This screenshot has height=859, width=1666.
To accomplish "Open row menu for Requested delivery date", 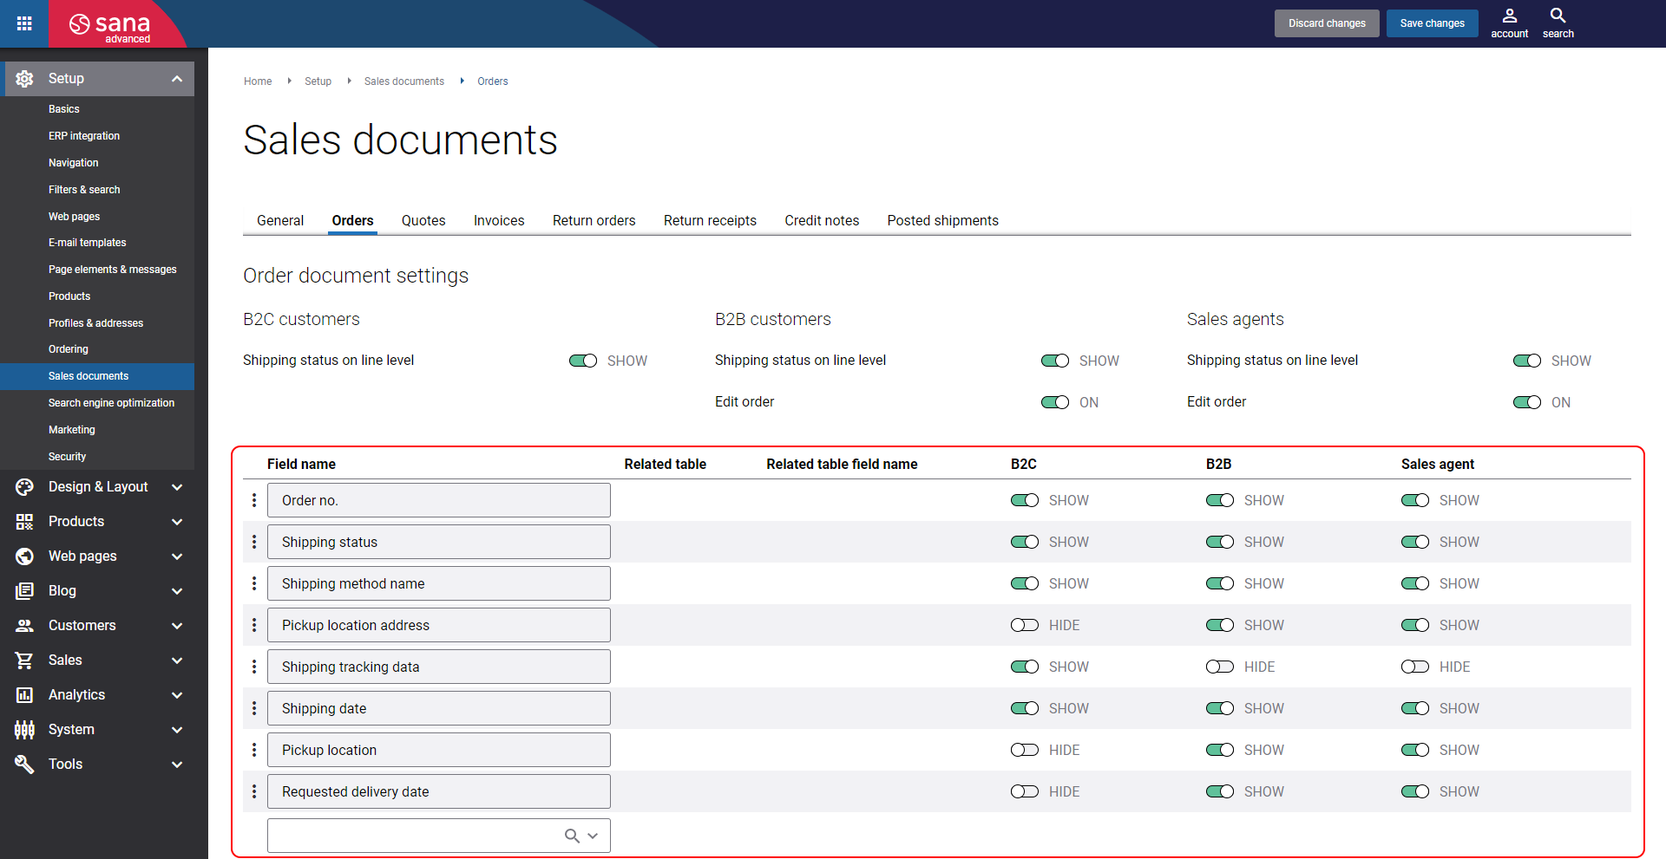I will click(x=254, y=791).
